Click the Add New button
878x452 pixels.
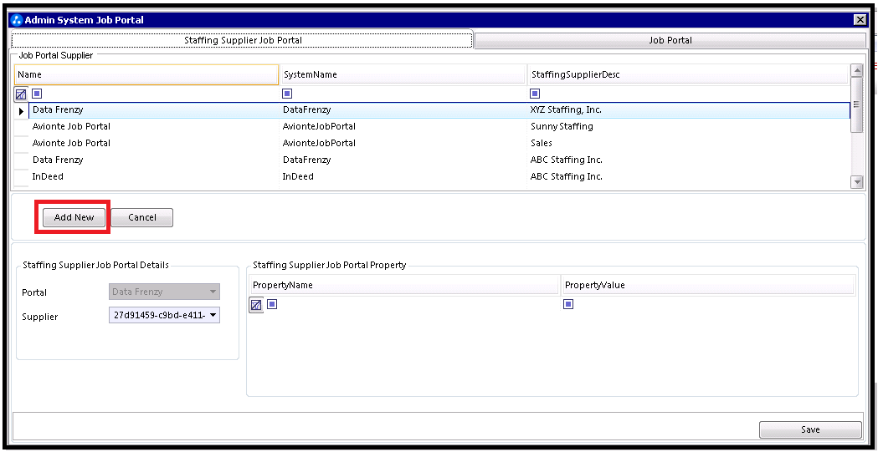74,217
